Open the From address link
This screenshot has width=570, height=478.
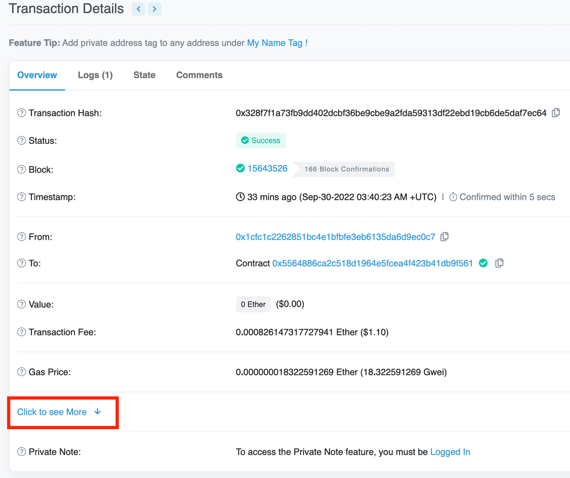335,237
